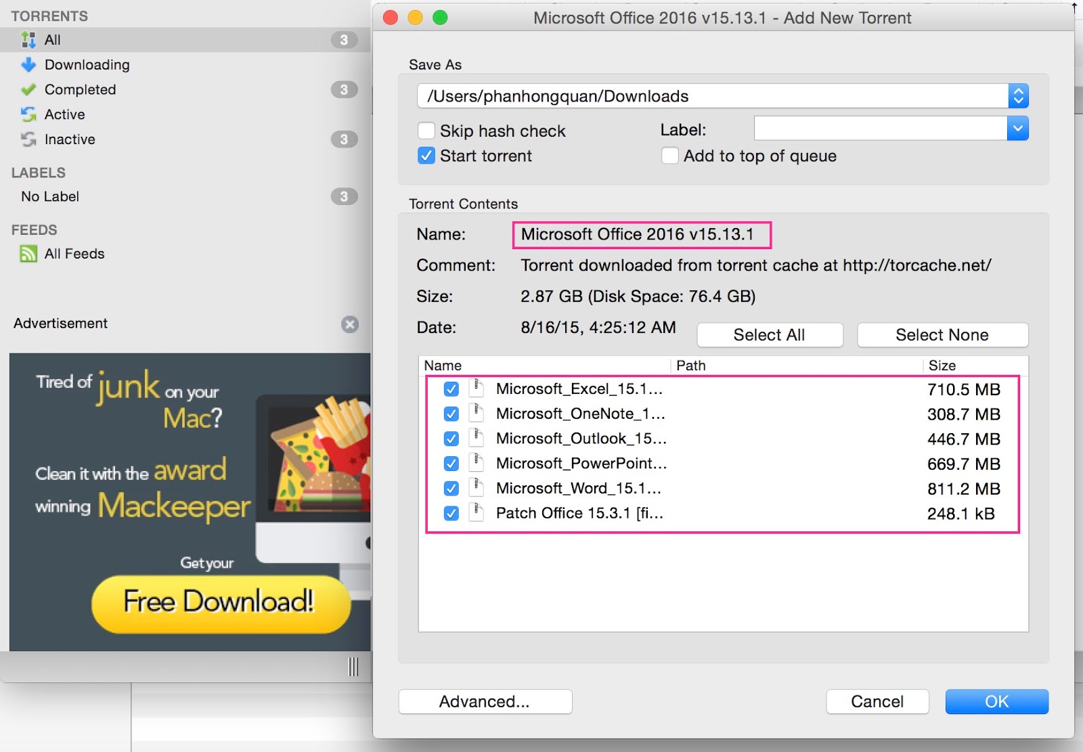This screenshot has height=752, width=1083.
Task: Sort files by the Size column header
Action: (x=975, y=366)
